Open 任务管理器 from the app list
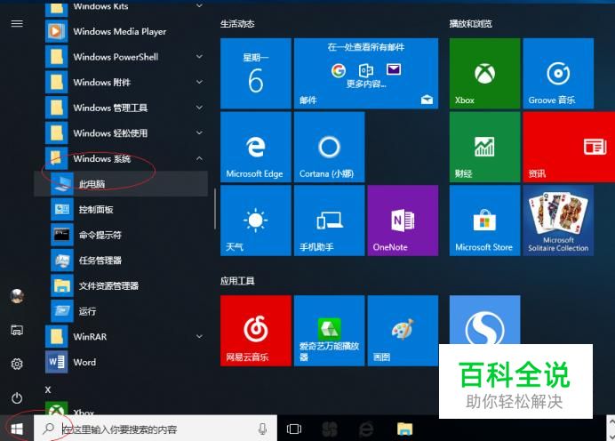Screen dimensions: 615x441 point(121,261)
